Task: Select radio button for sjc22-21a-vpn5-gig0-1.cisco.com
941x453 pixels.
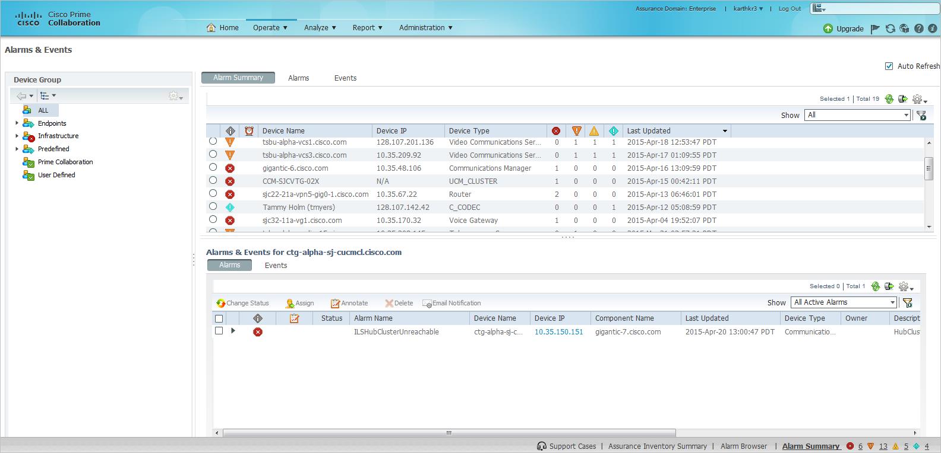Action: pyautogui.click(x=213, y=193)
